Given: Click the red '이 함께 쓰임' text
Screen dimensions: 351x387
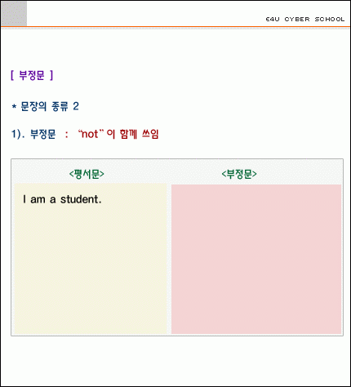Looking at the screenshot, I should click(132, 134).
